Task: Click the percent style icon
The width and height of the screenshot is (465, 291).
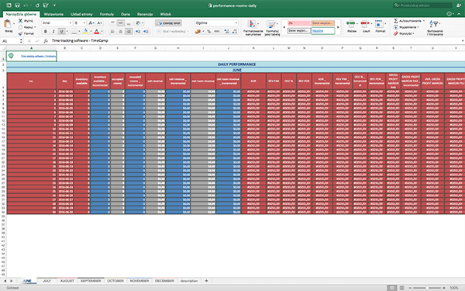Action: pos(208,32)
